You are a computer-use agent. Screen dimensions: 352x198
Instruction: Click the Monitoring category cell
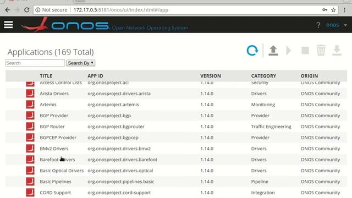click(x=263, y=105)
